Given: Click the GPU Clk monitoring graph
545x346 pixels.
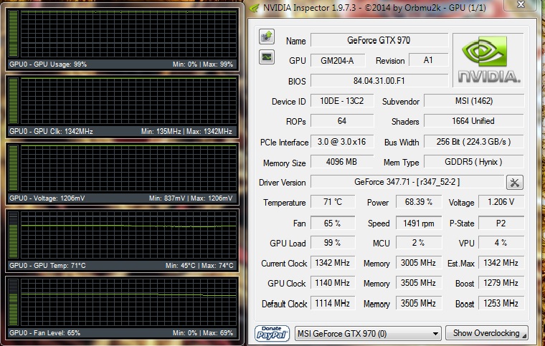Looking at the screenshot, I should 128,101.
